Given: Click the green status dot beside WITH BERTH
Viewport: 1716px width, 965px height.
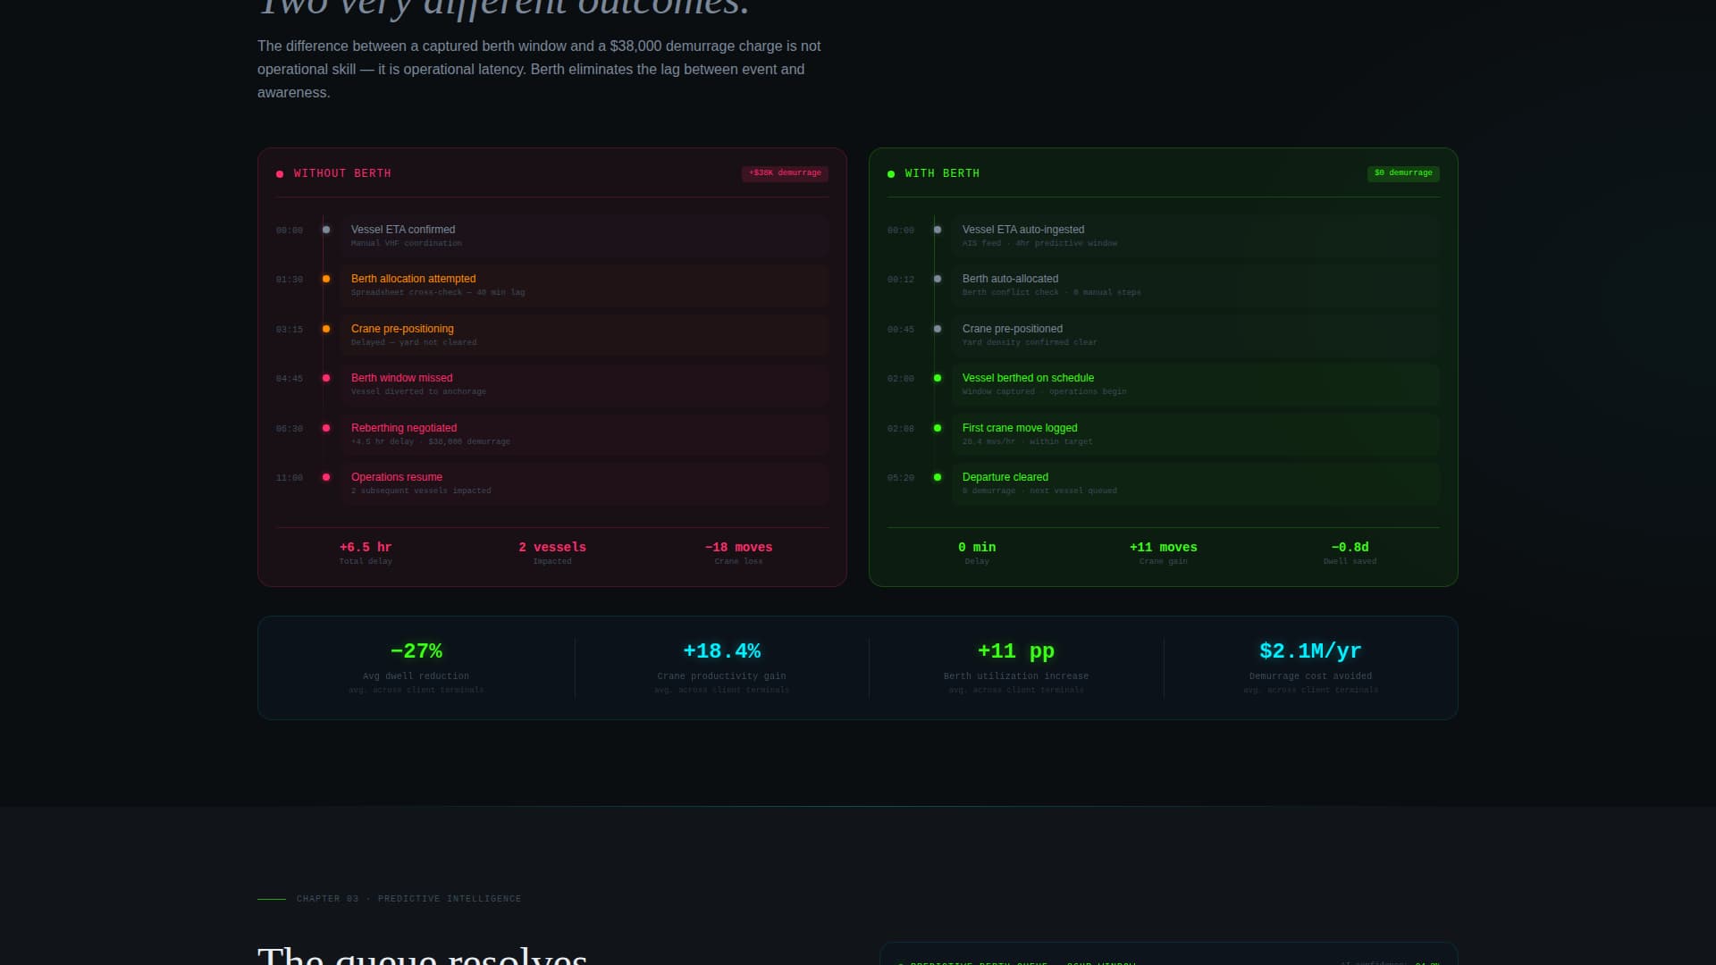Looking at the screenshot, I should click(x=891, y=174).
